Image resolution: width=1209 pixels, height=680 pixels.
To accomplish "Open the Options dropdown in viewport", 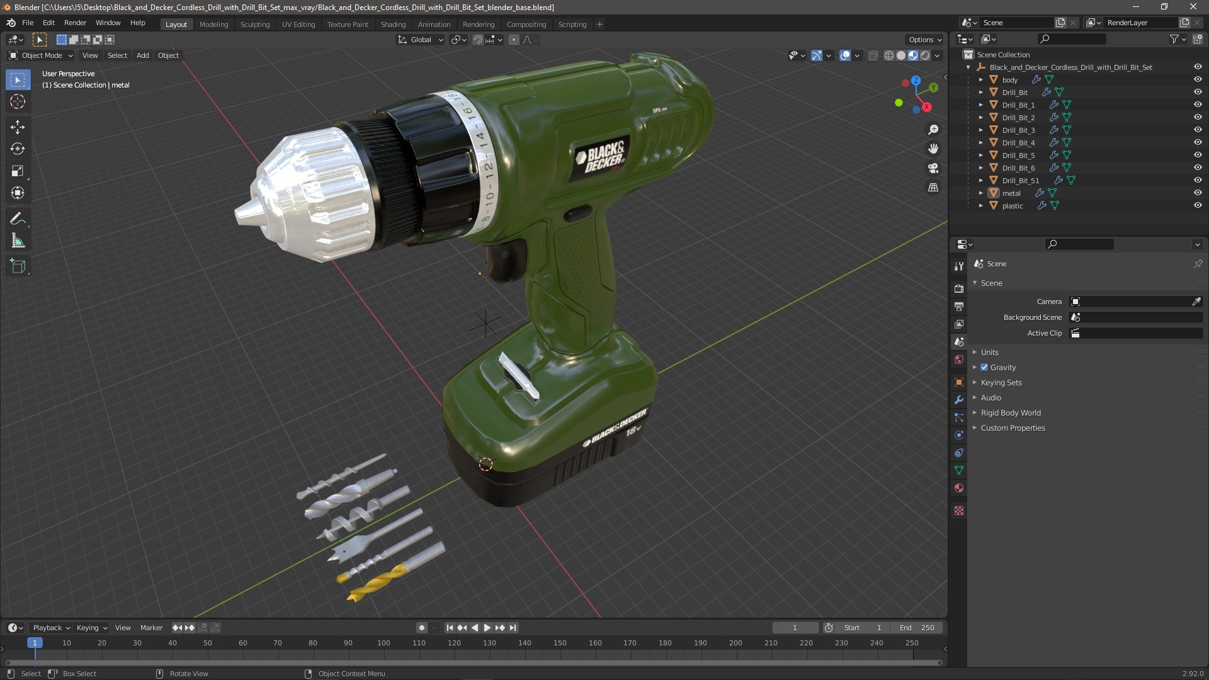I will click(x=925, y=40).
